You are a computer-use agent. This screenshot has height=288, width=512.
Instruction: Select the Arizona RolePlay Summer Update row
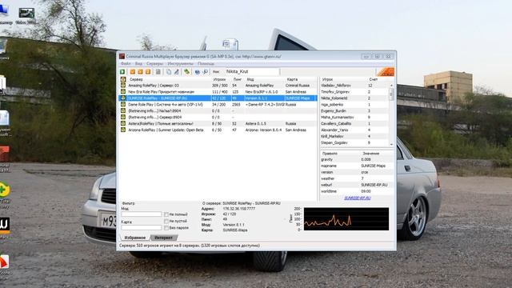click(218, 130)
